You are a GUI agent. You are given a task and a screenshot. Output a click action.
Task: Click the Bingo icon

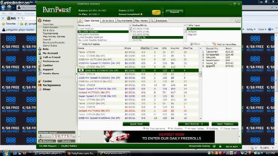(40, 89)
